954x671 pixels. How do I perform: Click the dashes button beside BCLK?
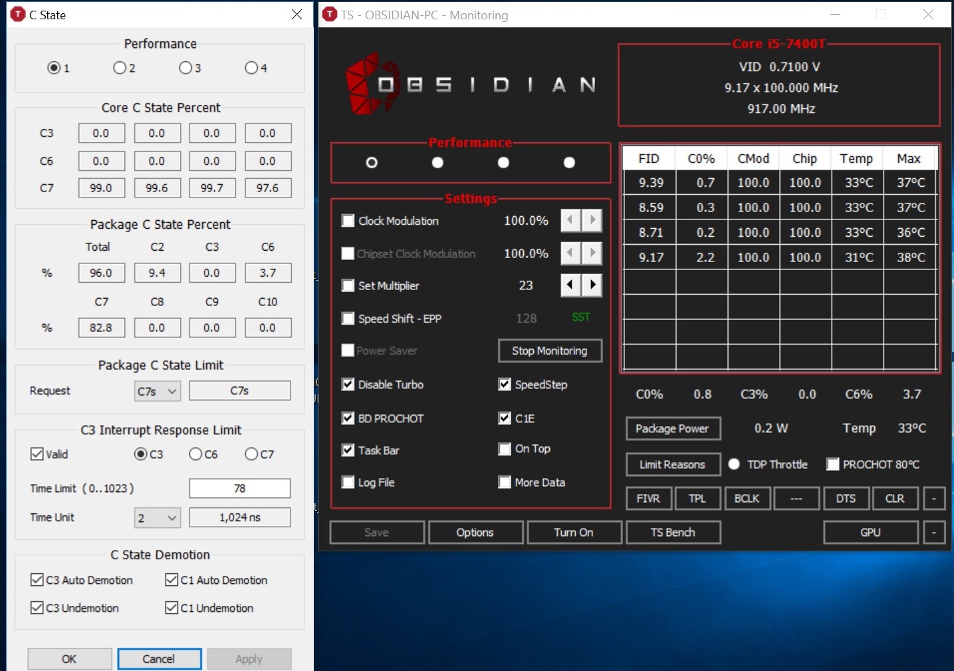click(x=796, y=498)
